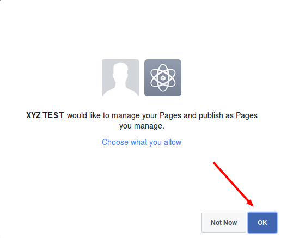This screenshot has height=238, width=281.
Task: Click the orbit rings in the app icon
Action: tap(163, 78)
